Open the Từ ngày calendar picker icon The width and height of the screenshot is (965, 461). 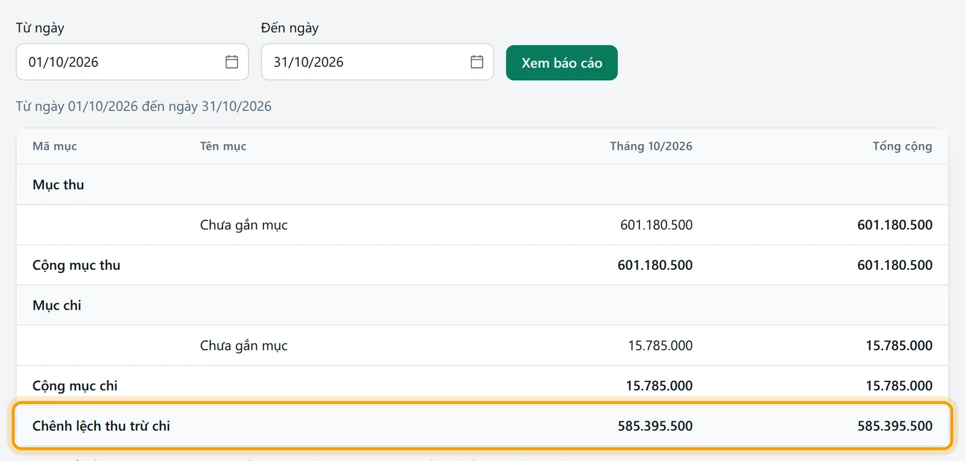pos(232,62)
